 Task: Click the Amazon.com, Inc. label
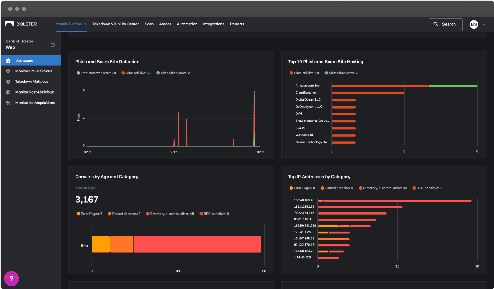308,86
